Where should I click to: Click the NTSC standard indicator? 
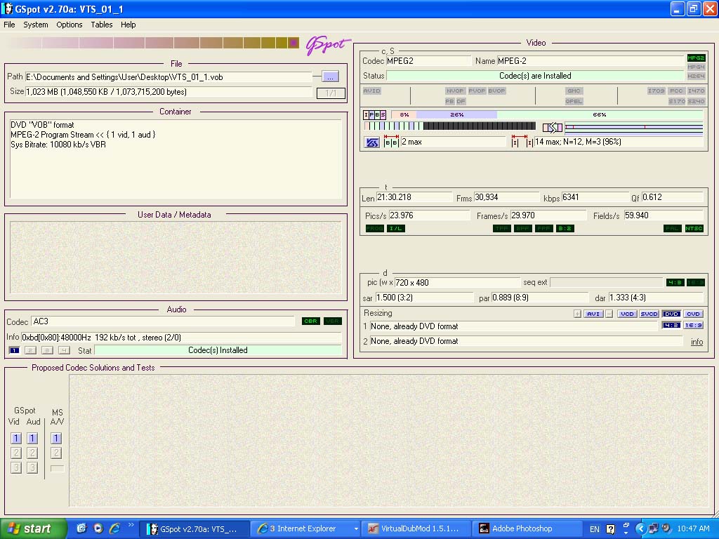pos(694,228)
